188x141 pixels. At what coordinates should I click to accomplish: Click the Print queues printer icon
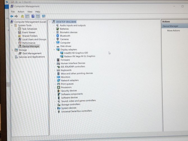point(59,84)
